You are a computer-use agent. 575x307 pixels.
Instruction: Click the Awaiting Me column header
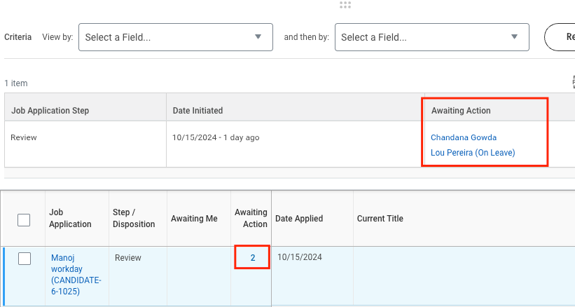(x=194, y=219)
